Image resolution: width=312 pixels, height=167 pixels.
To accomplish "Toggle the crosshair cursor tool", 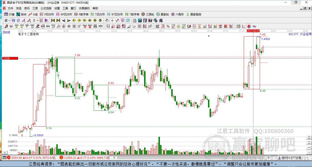I will [112, 20].
